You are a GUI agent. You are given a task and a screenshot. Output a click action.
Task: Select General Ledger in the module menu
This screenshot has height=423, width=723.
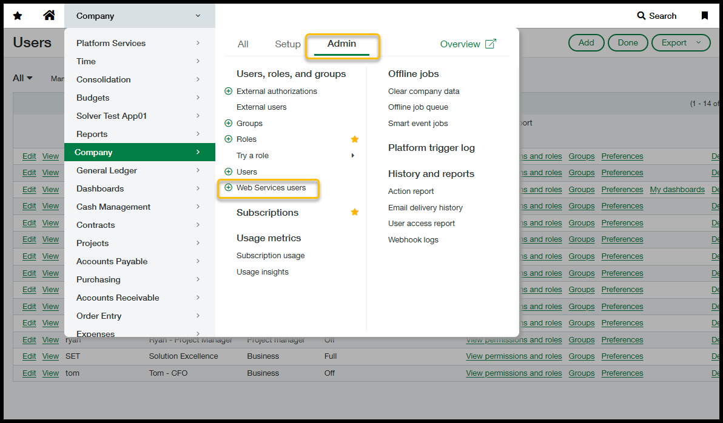(x=107, y=170)
